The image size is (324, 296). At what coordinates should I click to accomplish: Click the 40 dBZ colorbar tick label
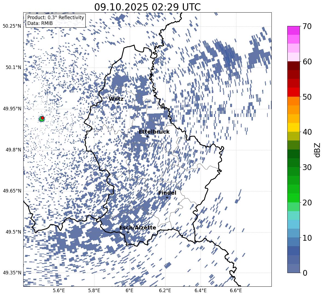pos(307,132)
